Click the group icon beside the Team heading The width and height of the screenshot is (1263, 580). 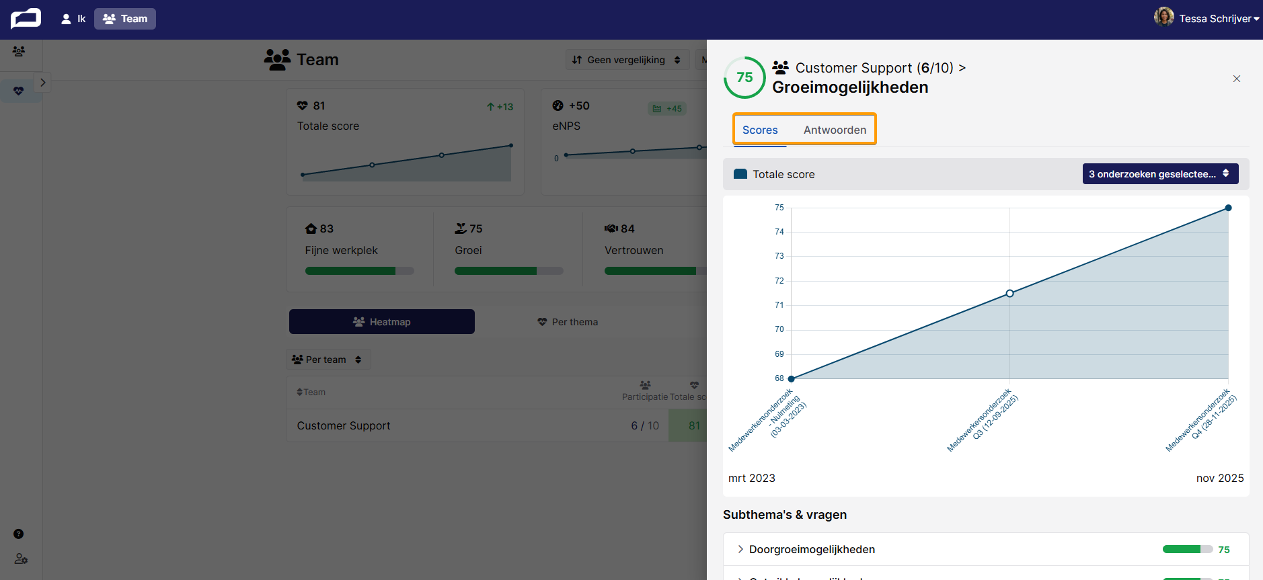tap(277, 60)
